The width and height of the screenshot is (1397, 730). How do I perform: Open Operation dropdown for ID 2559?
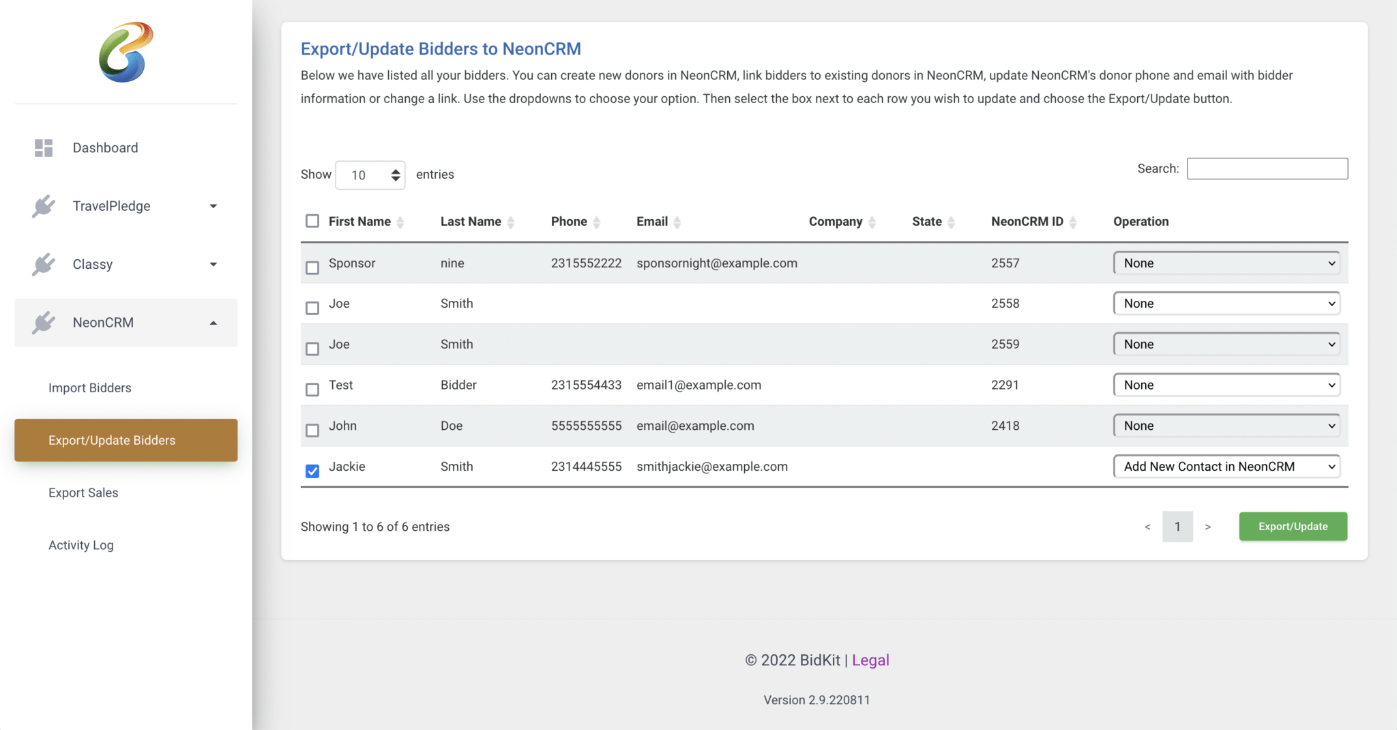coord(1226,345)
